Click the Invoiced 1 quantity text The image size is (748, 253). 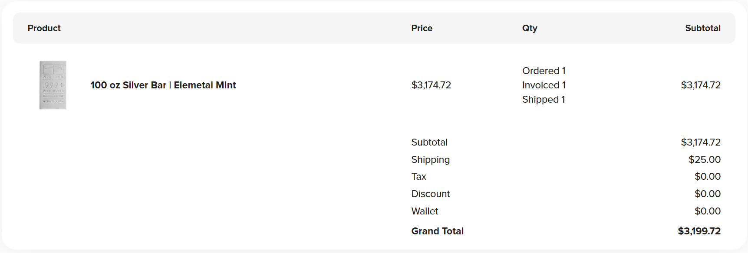coord(544,85)
